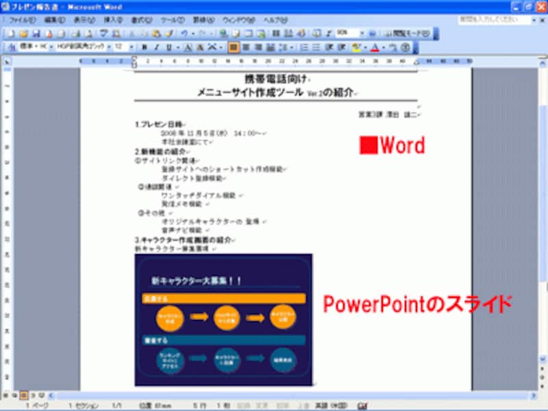The image size is (548, 411).
Task: Open the font name dropdown
Action: tap(109, 47)
